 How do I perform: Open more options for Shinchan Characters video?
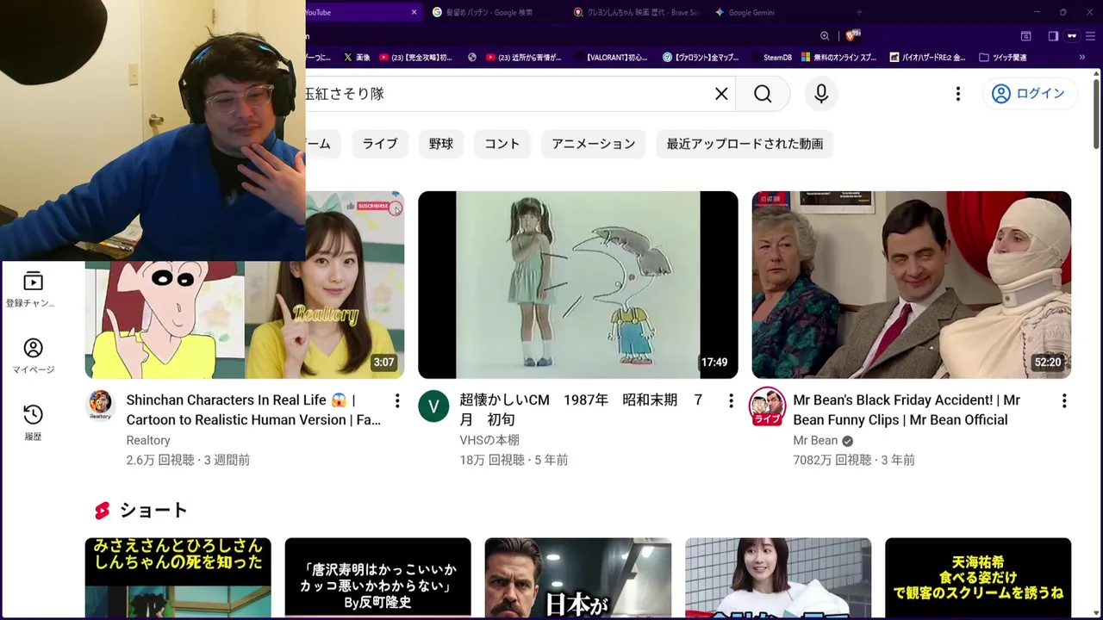(397, 400)
